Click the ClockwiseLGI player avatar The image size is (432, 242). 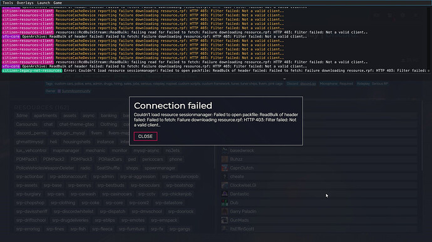click(225, 185)
